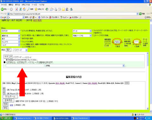Screen dimensions: 152x120
Task: Expand the データ dropdown
Action: pyautogui.click(x=82, y=31)
